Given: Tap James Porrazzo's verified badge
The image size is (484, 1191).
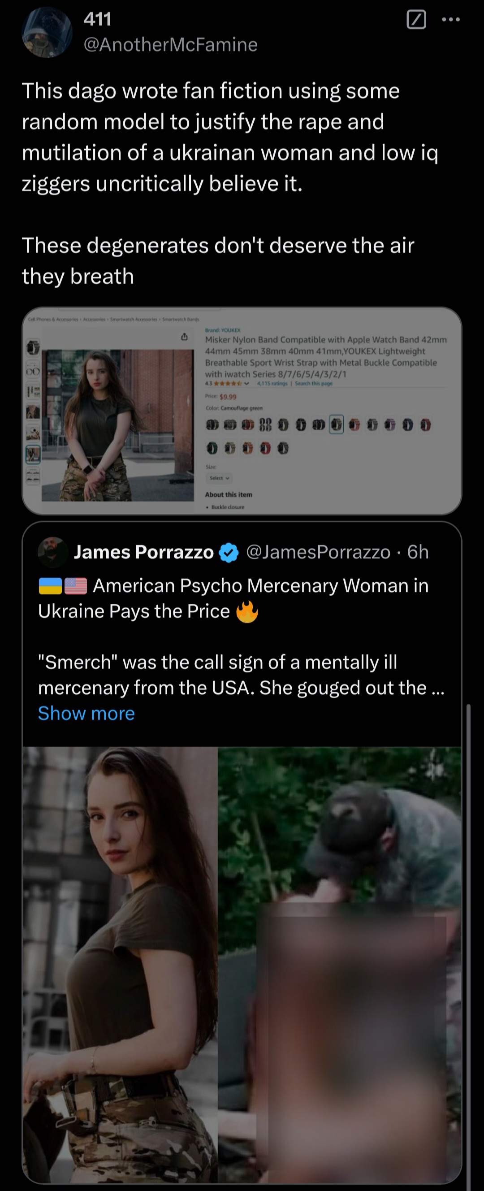Looking at the screenshot, I should pos(229,553).
